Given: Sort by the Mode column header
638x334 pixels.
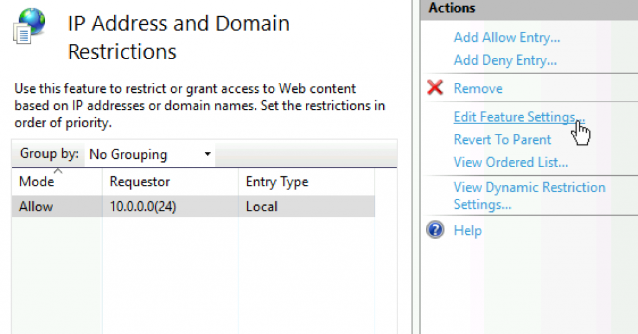Looking at the screenshot, I should (x=37, y=182).
